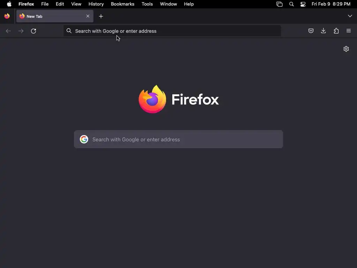The width and height of the screenshot is (357, 268).
Task: Go forward one page
Action: [21, 31]
